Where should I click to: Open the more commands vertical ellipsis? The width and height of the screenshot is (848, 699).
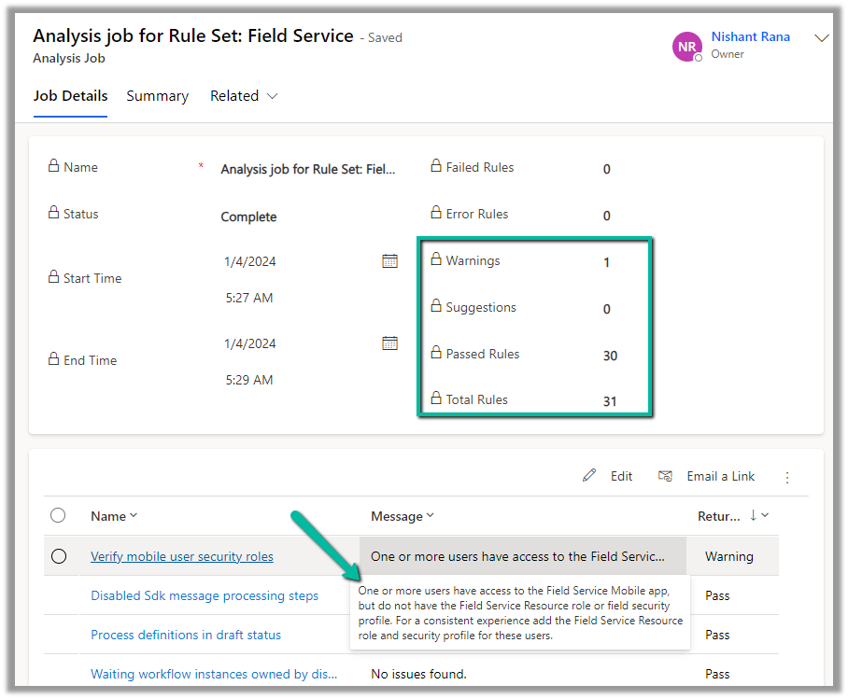pos(787,477)
